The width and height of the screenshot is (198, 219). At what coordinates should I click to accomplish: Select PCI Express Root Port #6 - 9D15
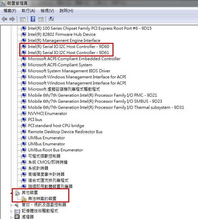(x=90, y=28)
